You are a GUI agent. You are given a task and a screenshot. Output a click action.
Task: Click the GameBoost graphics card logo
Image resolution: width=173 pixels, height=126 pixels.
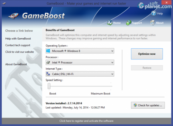click(x=13, y=16)
